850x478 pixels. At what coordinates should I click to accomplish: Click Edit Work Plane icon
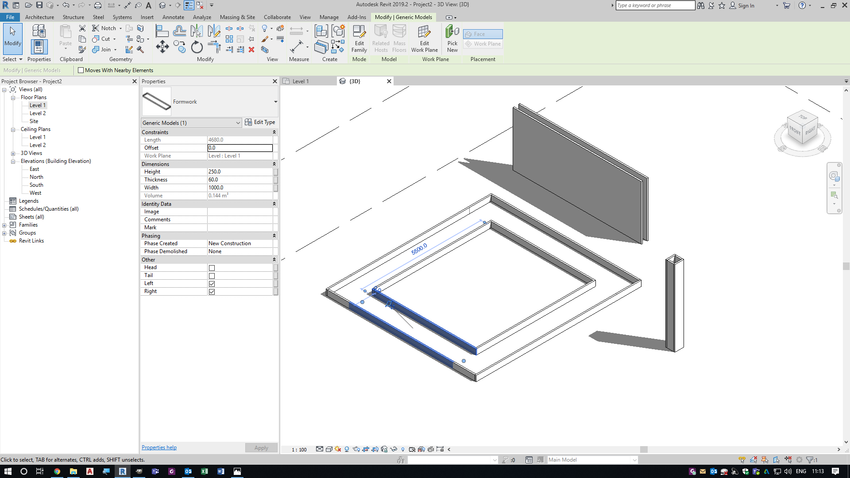pos(424,39)
